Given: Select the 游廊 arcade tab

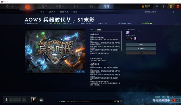Looking at the screenshot, I should pyautogui.click(x=106, y=6).
